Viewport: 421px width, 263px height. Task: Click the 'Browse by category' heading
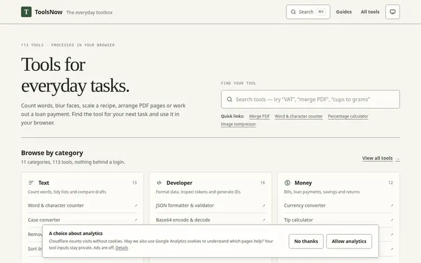(x=52, y=153)
